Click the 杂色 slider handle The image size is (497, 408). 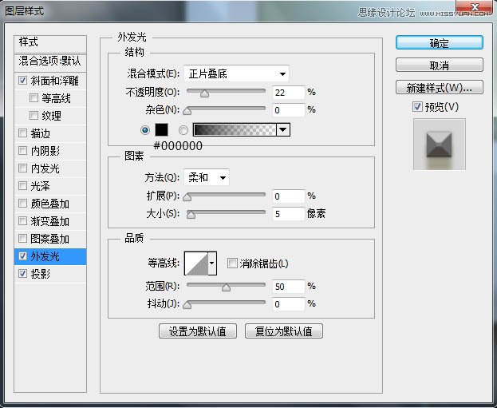[187, 111]
